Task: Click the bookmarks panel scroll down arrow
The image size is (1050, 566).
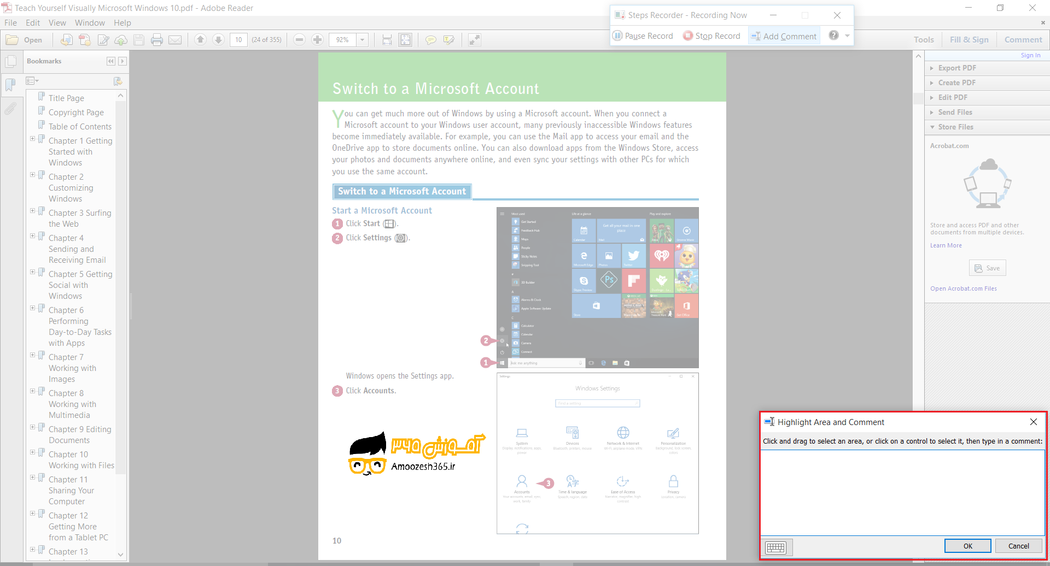Action: tap(121, 554)
